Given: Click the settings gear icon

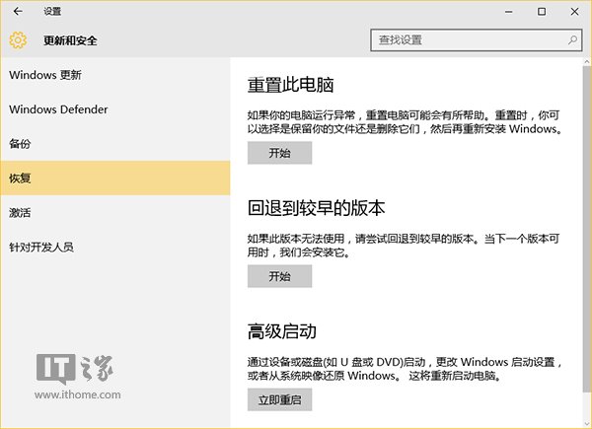Looking at the screenshot, I should (x=18, y=40).
